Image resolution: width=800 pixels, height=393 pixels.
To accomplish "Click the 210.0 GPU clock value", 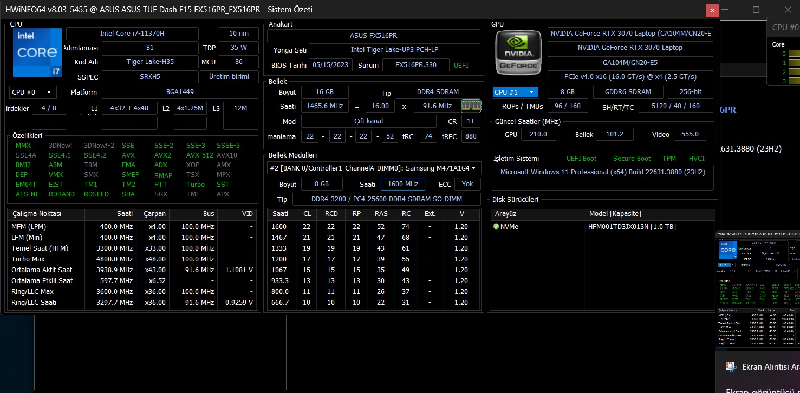I will [538, 134].
